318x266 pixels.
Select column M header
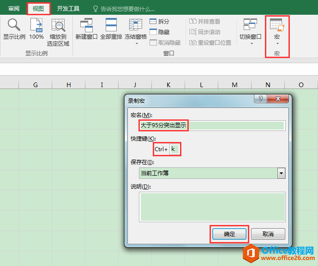click(234, 85)
